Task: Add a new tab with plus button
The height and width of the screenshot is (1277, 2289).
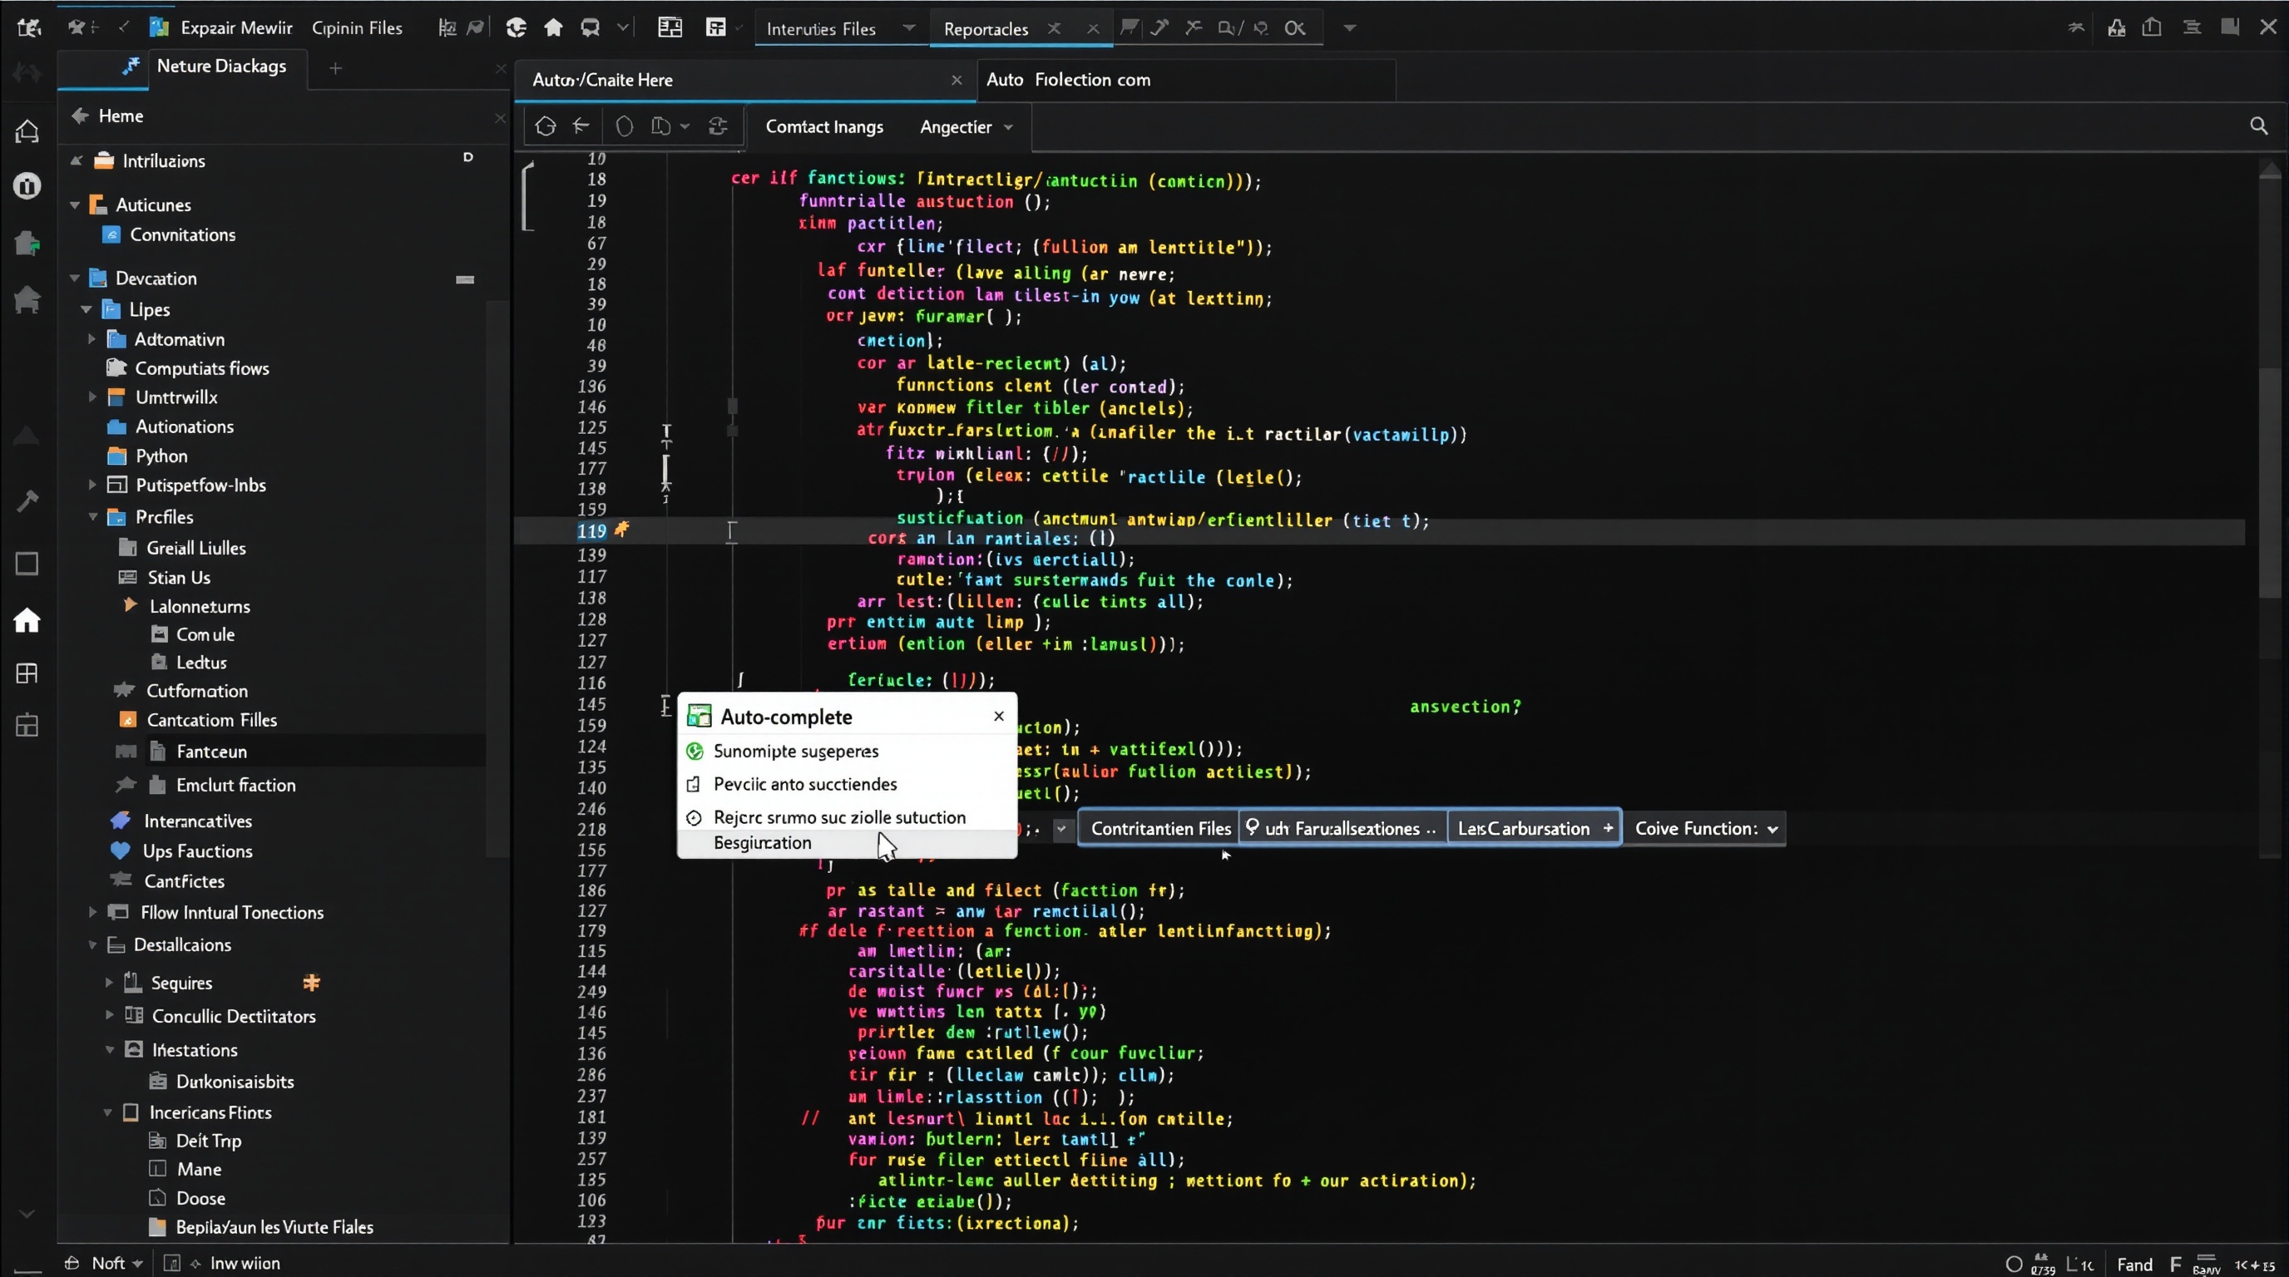Action: click(335, 68)
